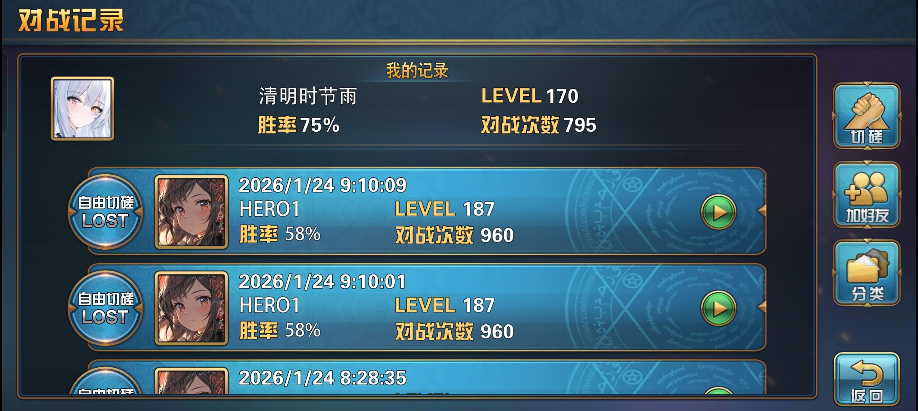Expand the side arrow on 9:10:01 record
The width and height of the screenshot is (918, 411).
[762, 306]
